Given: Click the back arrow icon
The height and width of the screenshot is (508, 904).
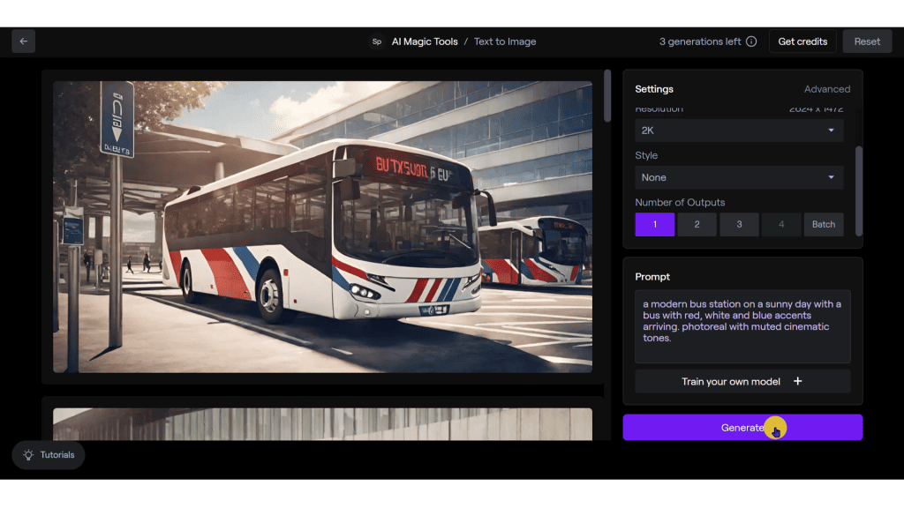Looking at the screenshot, I should click(23, 41).
